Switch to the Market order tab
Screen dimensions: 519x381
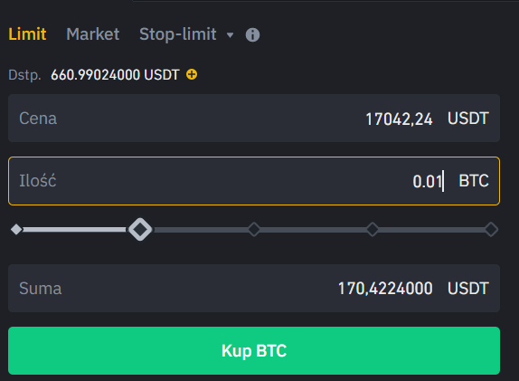pyautogui.click(x=92, y=34)
